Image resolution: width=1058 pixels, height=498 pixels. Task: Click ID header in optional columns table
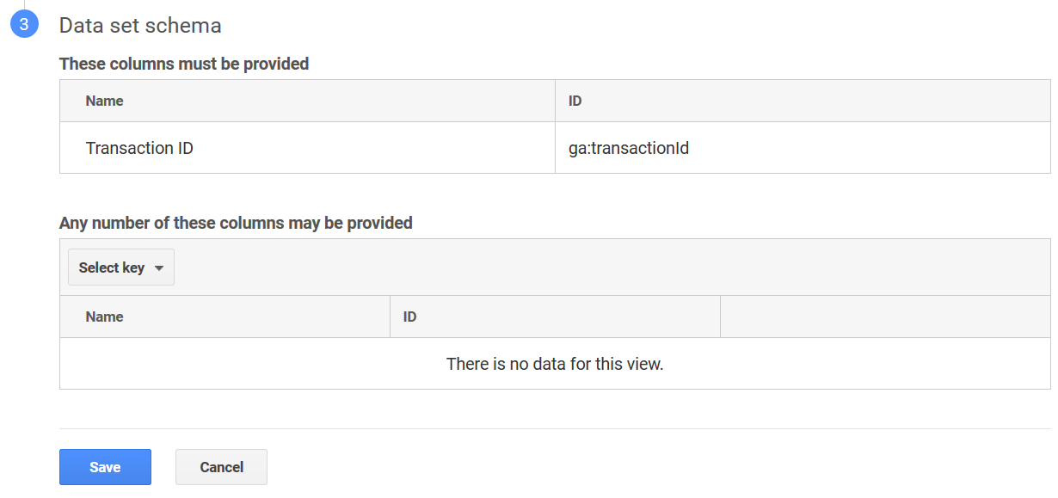410,317
